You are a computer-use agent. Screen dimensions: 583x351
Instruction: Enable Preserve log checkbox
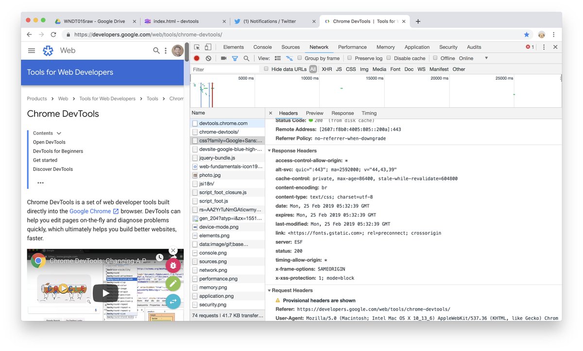click(349, 58)
